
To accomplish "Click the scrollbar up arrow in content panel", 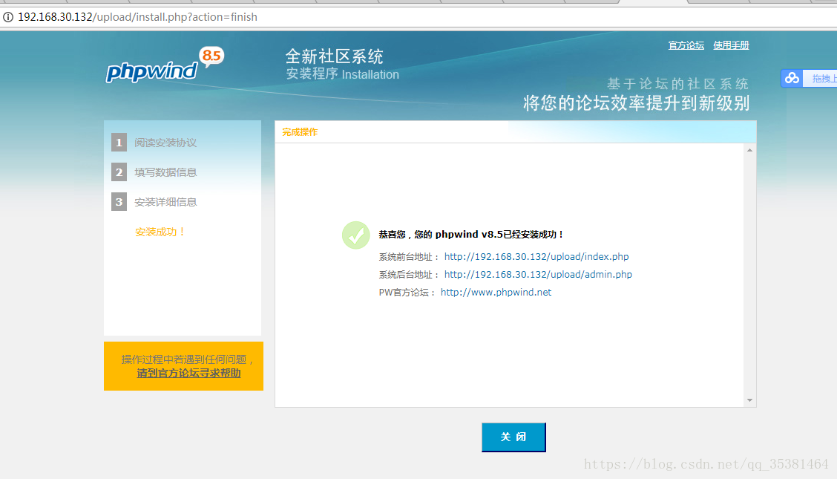I will click(750, 151).
